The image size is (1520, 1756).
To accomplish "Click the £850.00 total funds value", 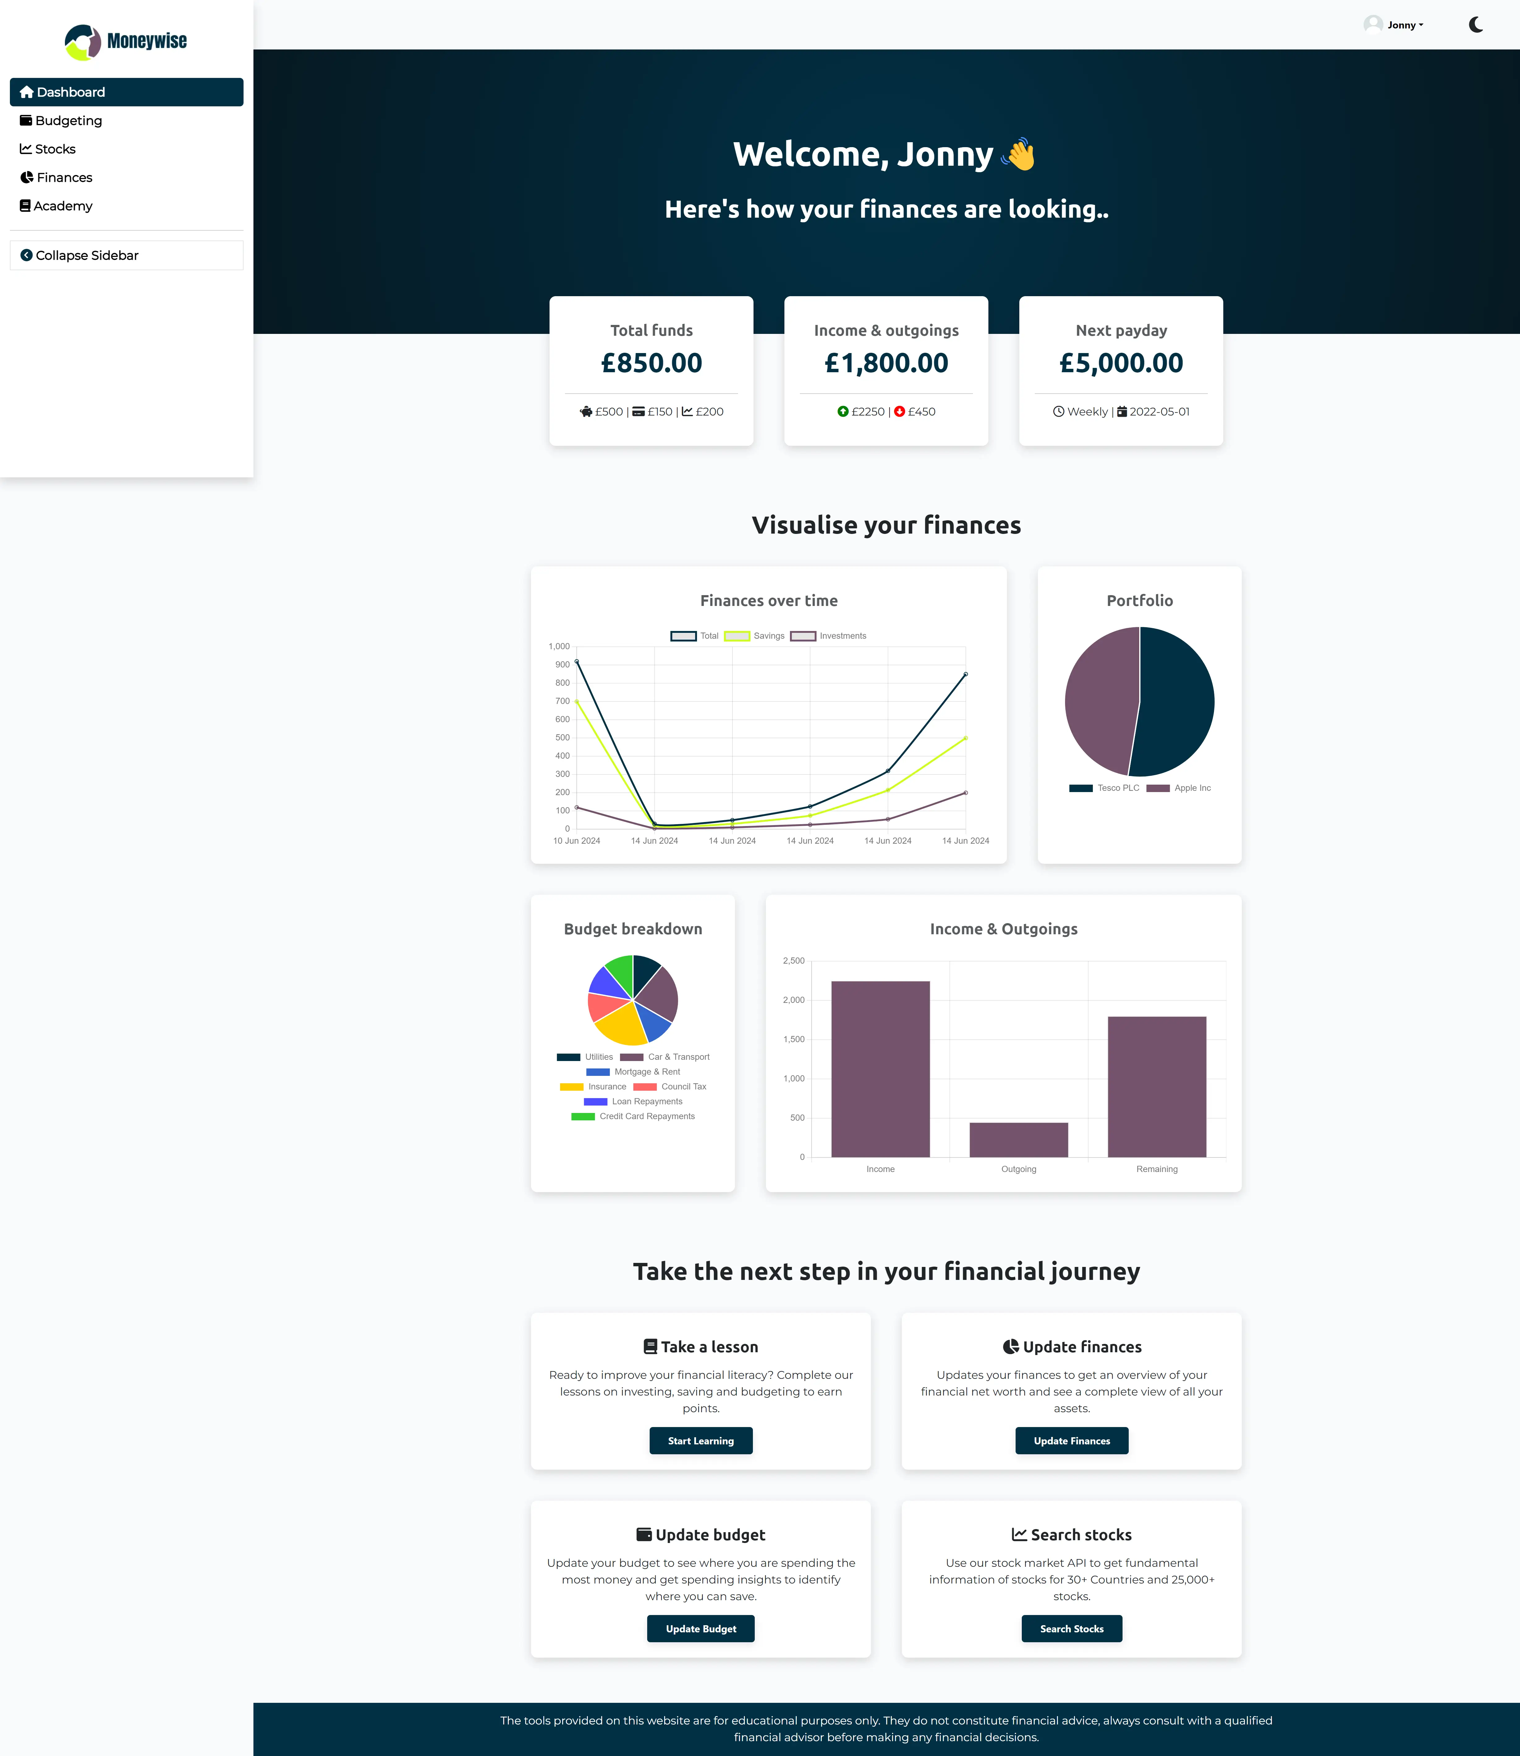I will pos(652,362).
